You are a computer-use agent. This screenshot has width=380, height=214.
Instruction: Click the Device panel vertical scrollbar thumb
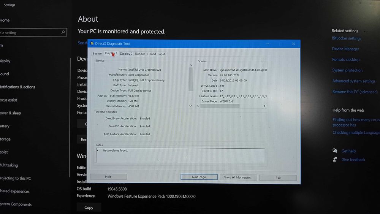(x=190, y=79)
